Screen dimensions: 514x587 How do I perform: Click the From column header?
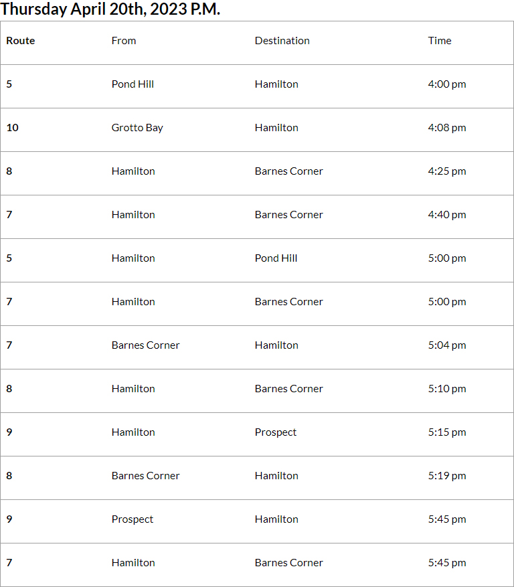124,41
